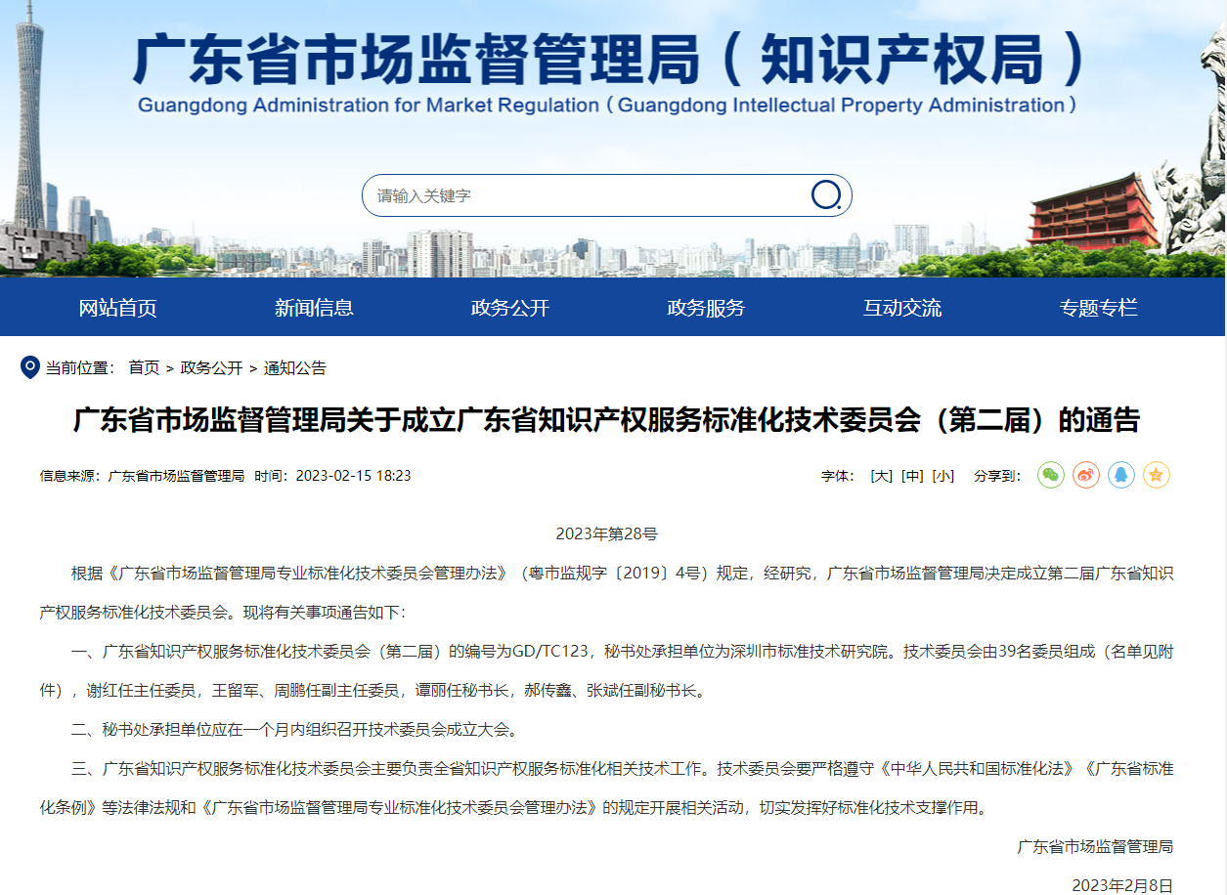Set font size to medium [中]

912,476
